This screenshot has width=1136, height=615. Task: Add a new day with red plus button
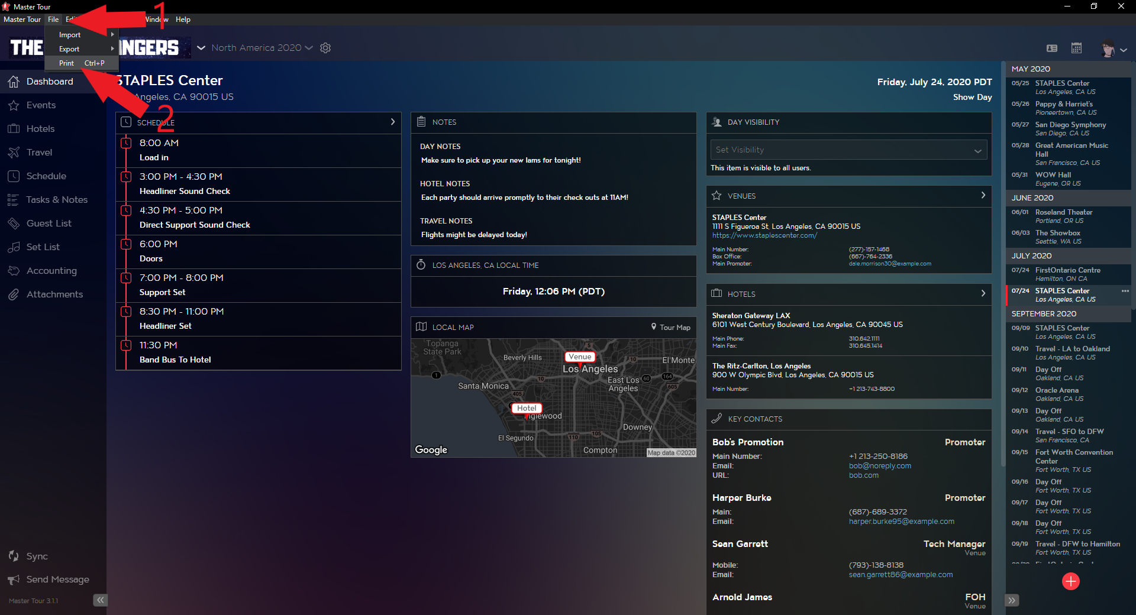[x=1070, y=581]
